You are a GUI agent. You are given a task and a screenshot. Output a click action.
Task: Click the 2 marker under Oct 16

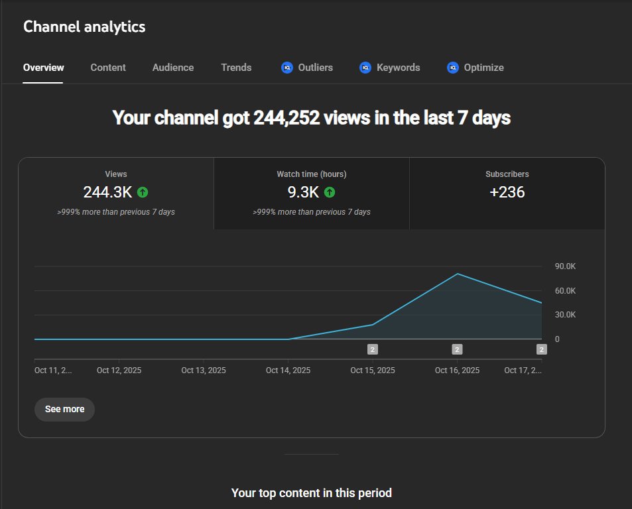pyautogui.click(x=456, y=348)
